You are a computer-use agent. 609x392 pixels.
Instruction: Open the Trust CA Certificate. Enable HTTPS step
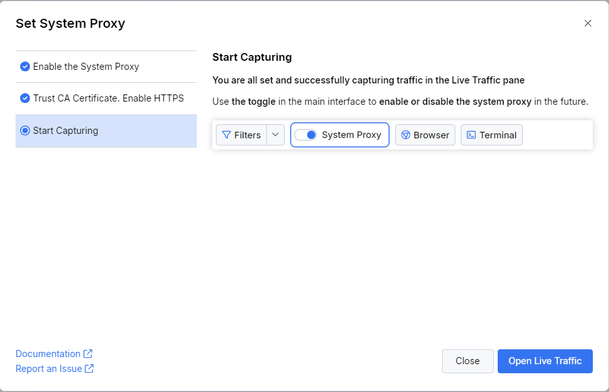(108, 98)
